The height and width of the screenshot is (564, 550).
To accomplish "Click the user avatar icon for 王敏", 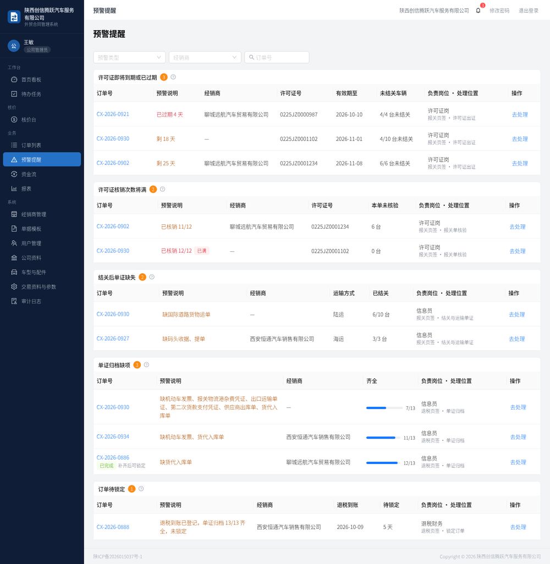I will pos(14,46).
